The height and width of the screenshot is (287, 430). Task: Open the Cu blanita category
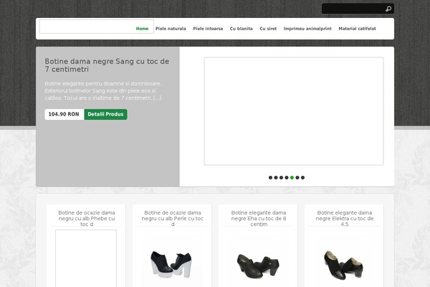point(241,29)
